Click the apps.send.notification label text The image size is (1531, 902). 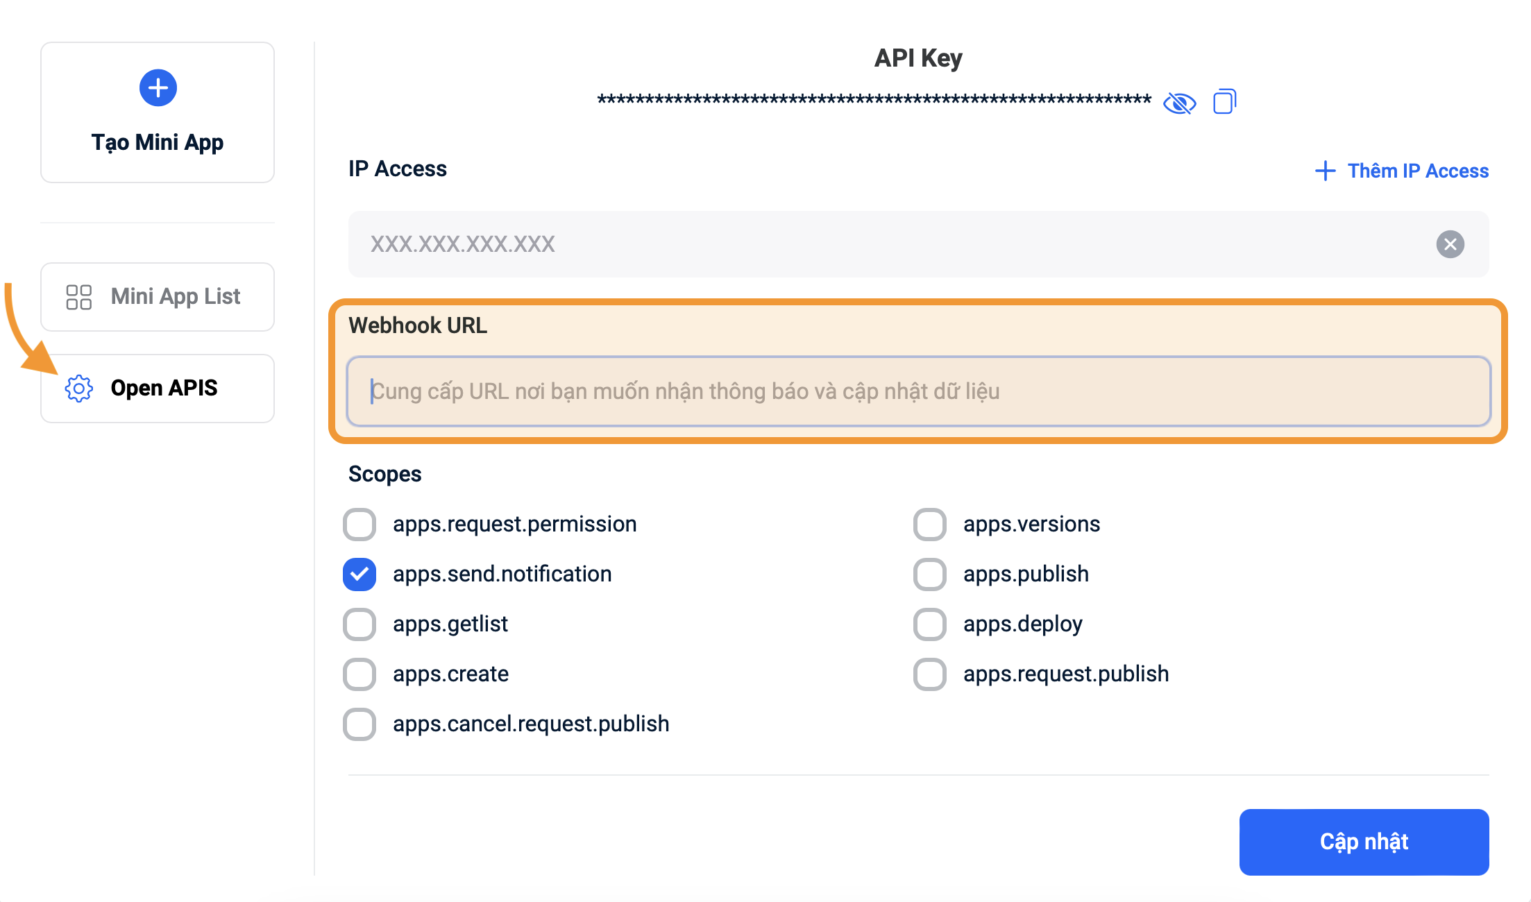click(502, 575)
